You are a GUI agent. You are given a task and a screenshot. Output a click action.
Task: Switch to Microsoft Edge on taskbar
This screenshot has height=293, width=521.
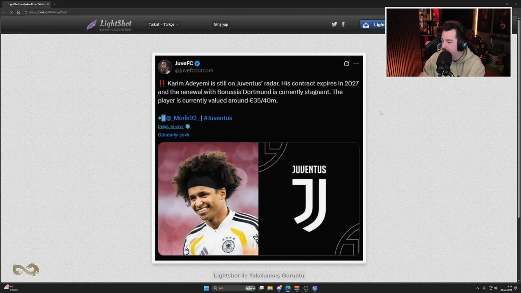click(288, 288)
